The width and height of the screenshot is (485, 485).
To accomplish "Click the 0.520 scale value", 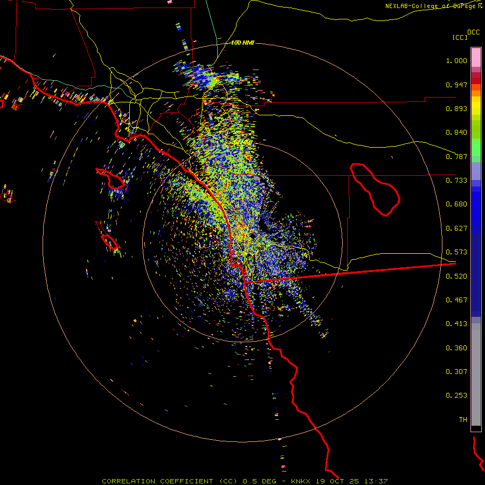I will click(x=456, y=276).
